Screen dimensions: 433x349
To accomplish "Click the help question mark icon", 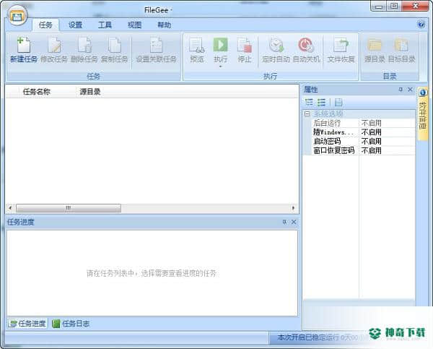I will pos(421,25).
